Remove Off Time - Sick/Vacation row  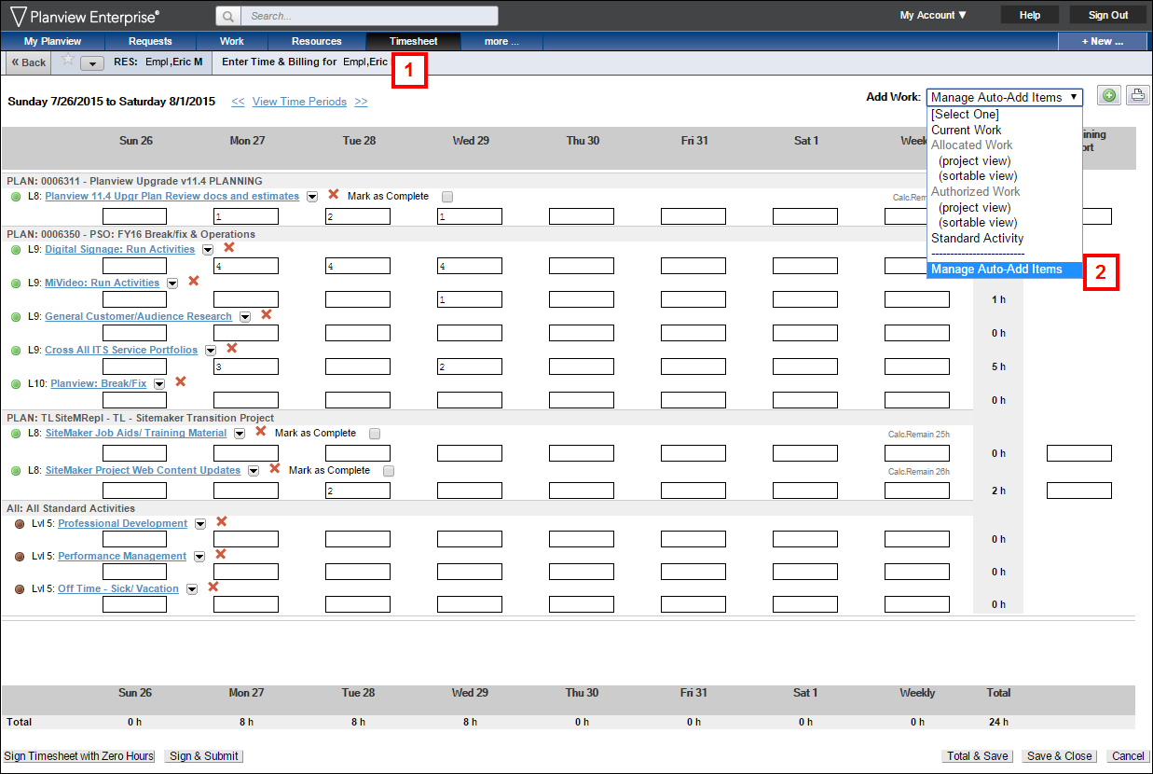(x=213, y=587)
